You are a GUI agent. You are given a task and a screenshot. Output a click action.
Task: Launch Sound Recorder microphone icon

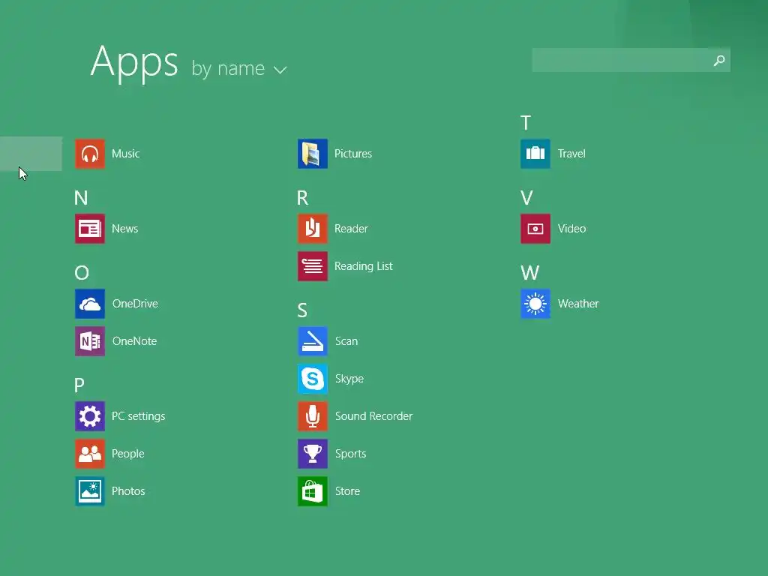pyautogui.click(x=313, y=416)
